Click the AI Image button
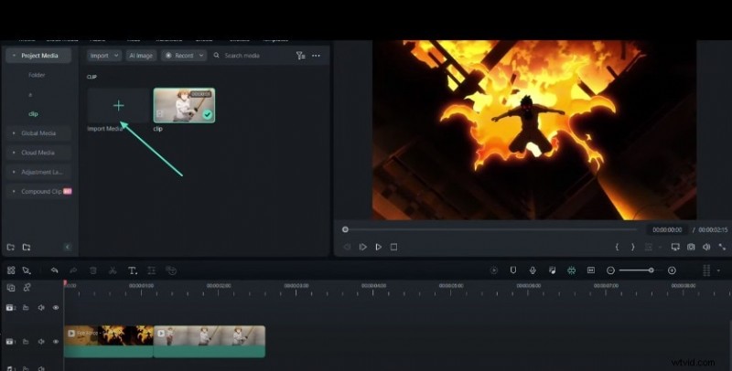Viewport: 732px width, 371px height. 141,56
